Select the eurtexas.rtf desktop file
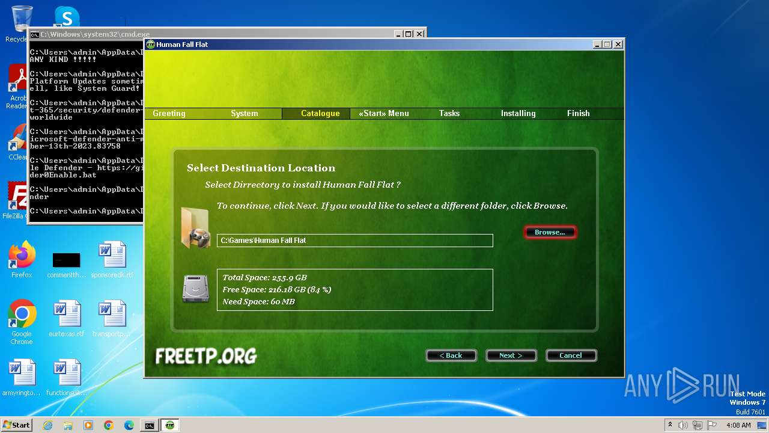769x433 pixels. pos(67,319)
